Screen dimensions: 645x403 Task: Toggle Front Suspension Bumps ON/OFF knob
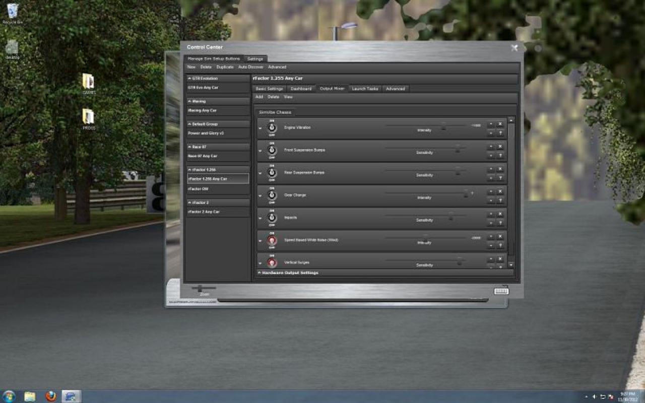pyautogui.click(x=272, y=150)
